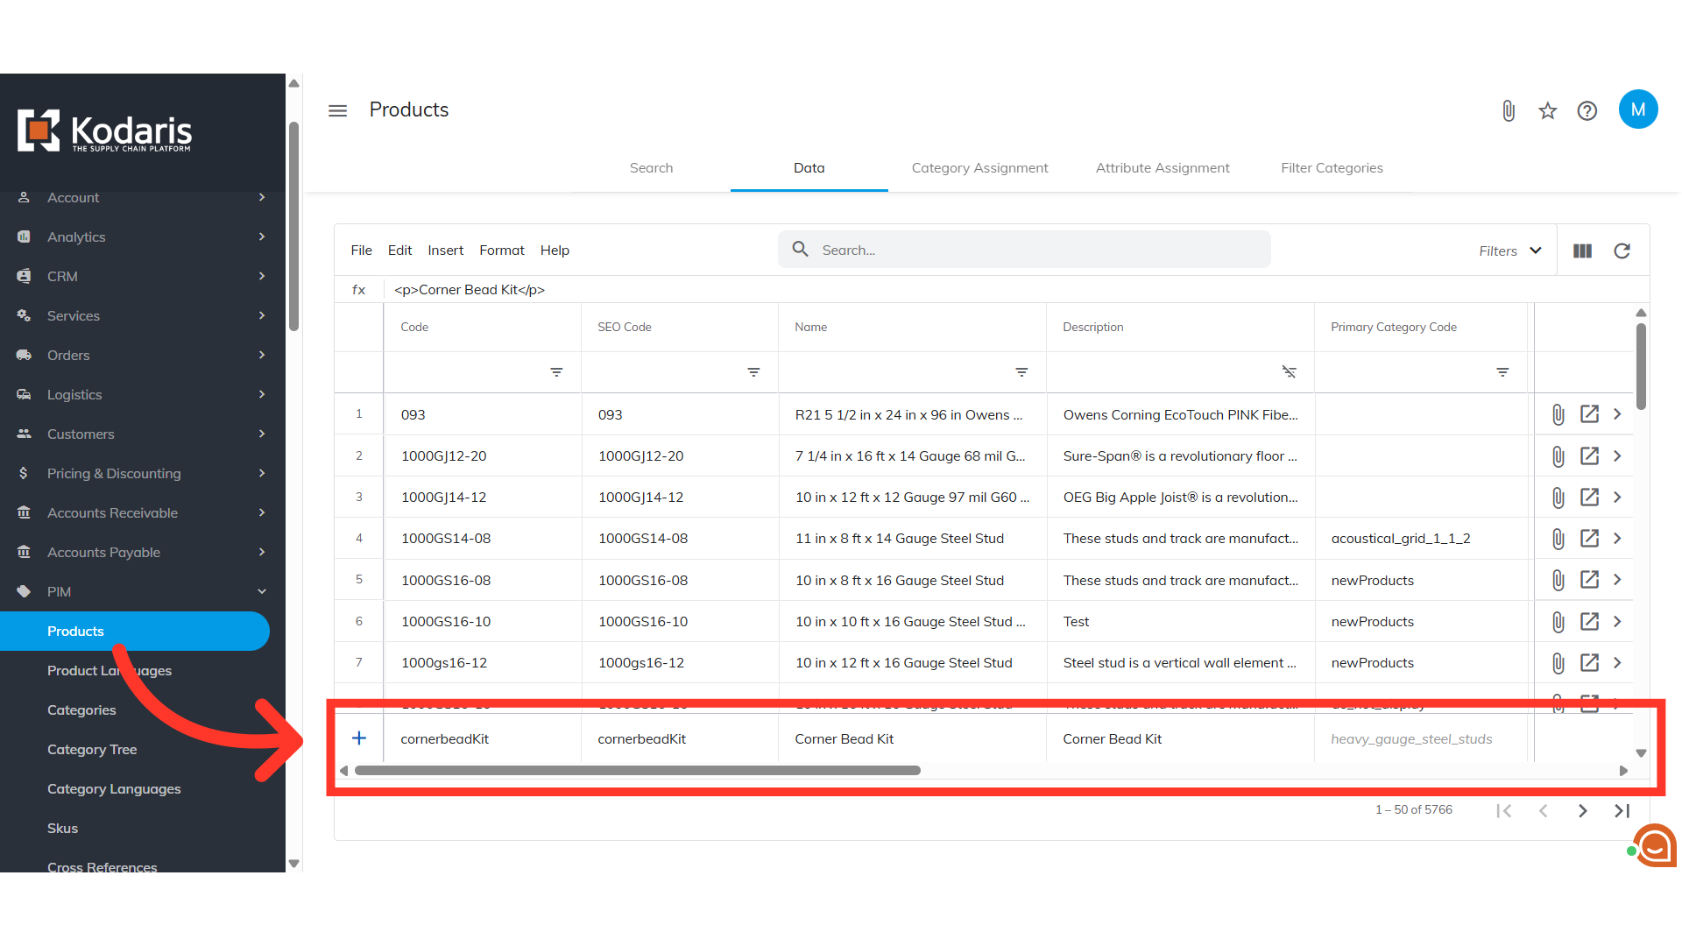Viewport: 1682px width, 946px height.
Task: Click the blue plus add-row icon
Action: 359,738
